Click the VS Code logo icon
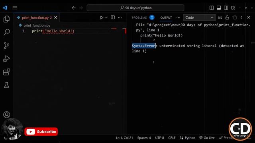 pos(5,8)
